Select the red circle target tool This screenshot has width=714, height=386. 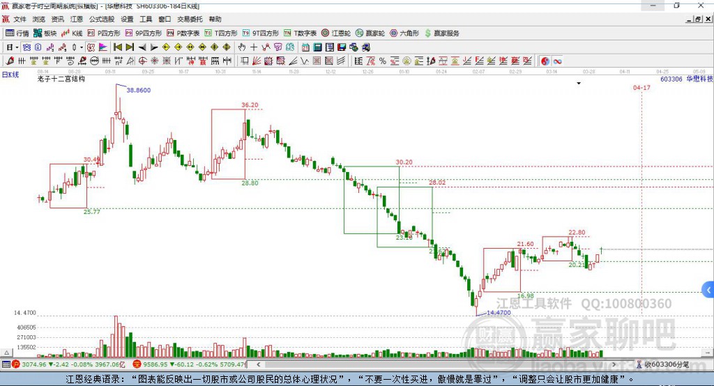142,61
